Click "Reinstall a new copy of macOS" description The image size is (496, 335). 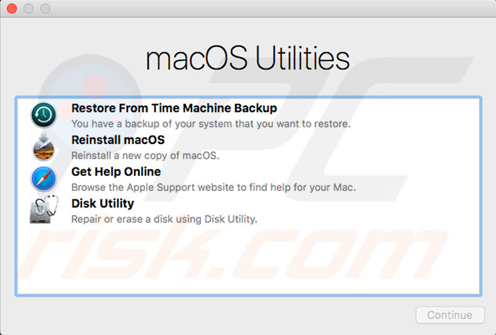click(x=144, y=155)
